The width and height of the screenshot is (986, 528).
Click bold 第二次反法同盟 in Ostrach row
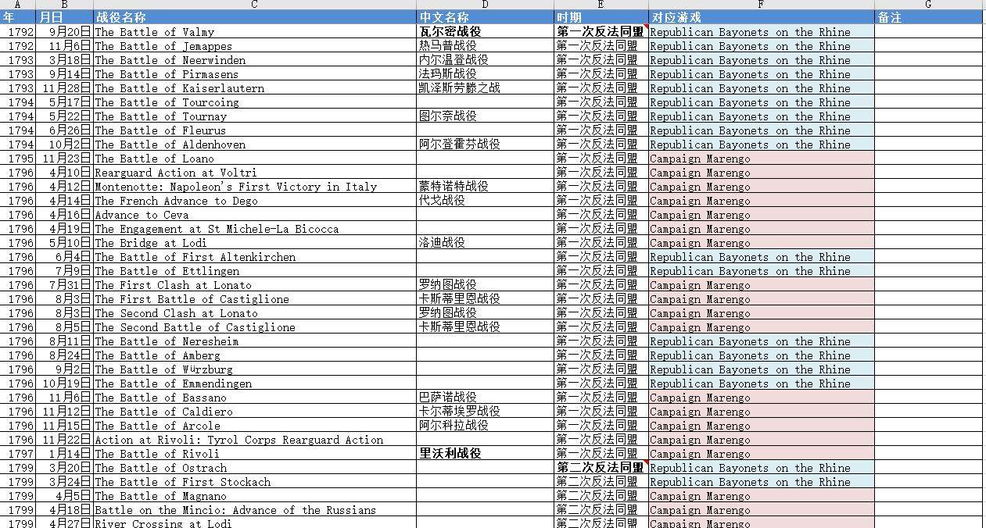601,468
